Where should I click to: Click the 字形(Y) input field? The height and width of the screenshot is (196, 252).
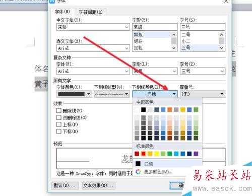click(155, 27)
